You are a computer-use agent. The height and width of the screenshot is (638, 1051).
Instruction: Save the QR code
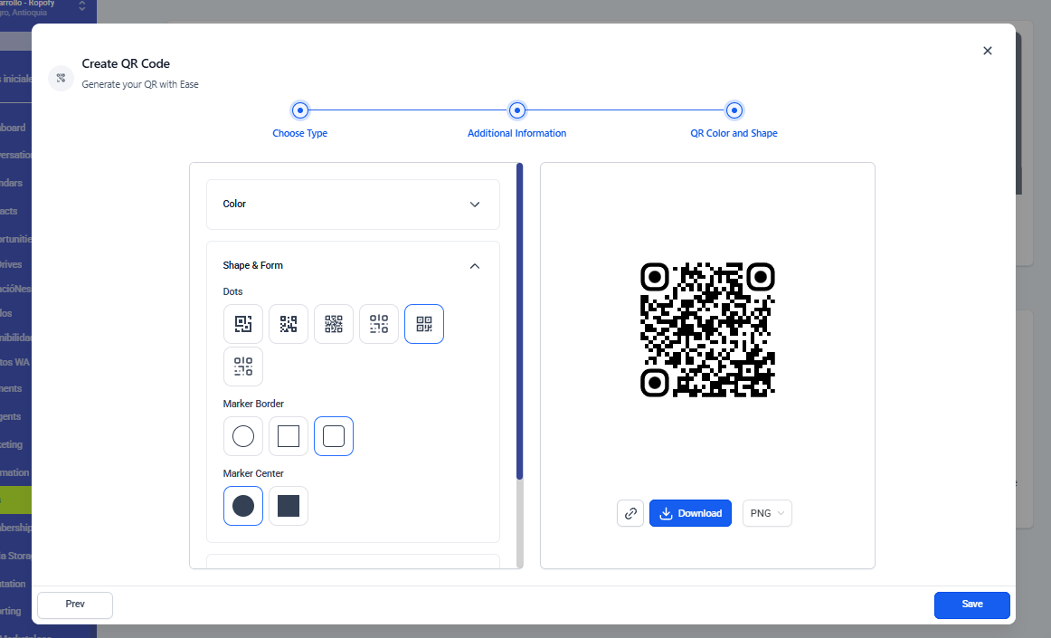971,605
